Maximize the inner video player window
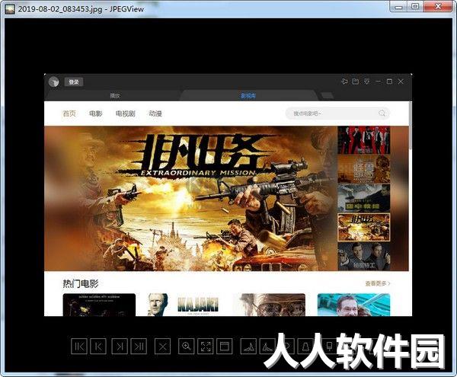Screen dimensions: 457x377 click(389, 81)
